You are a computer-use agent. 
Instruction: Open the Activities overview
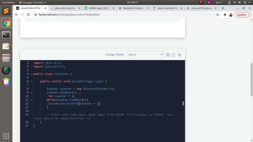tap(8, 2)
